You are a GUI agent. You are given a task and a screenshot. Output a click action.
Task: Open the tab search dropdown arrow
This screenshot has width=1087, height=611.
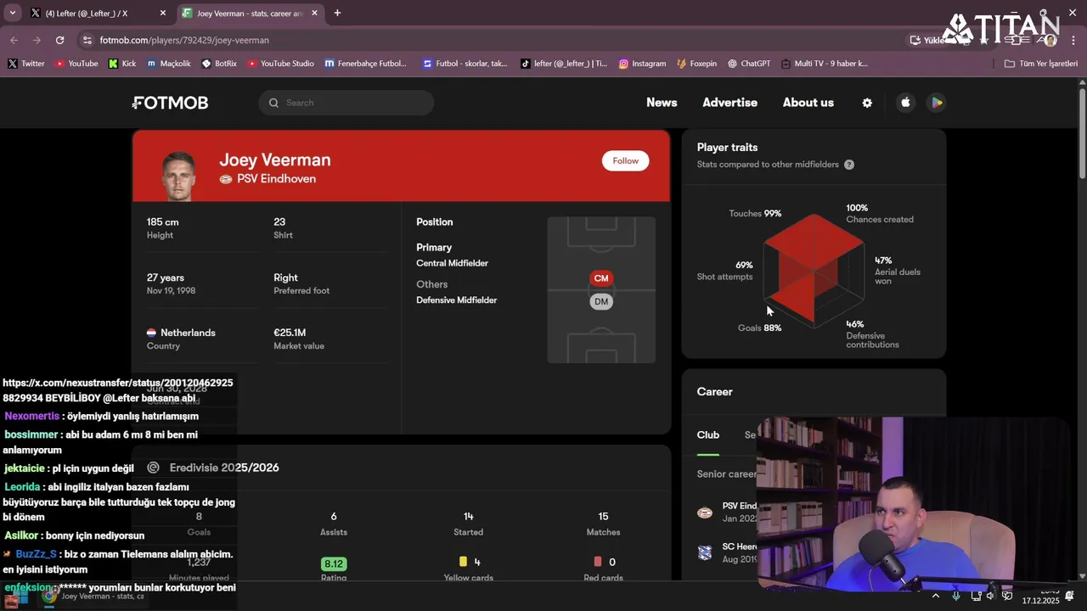[12, 13]
